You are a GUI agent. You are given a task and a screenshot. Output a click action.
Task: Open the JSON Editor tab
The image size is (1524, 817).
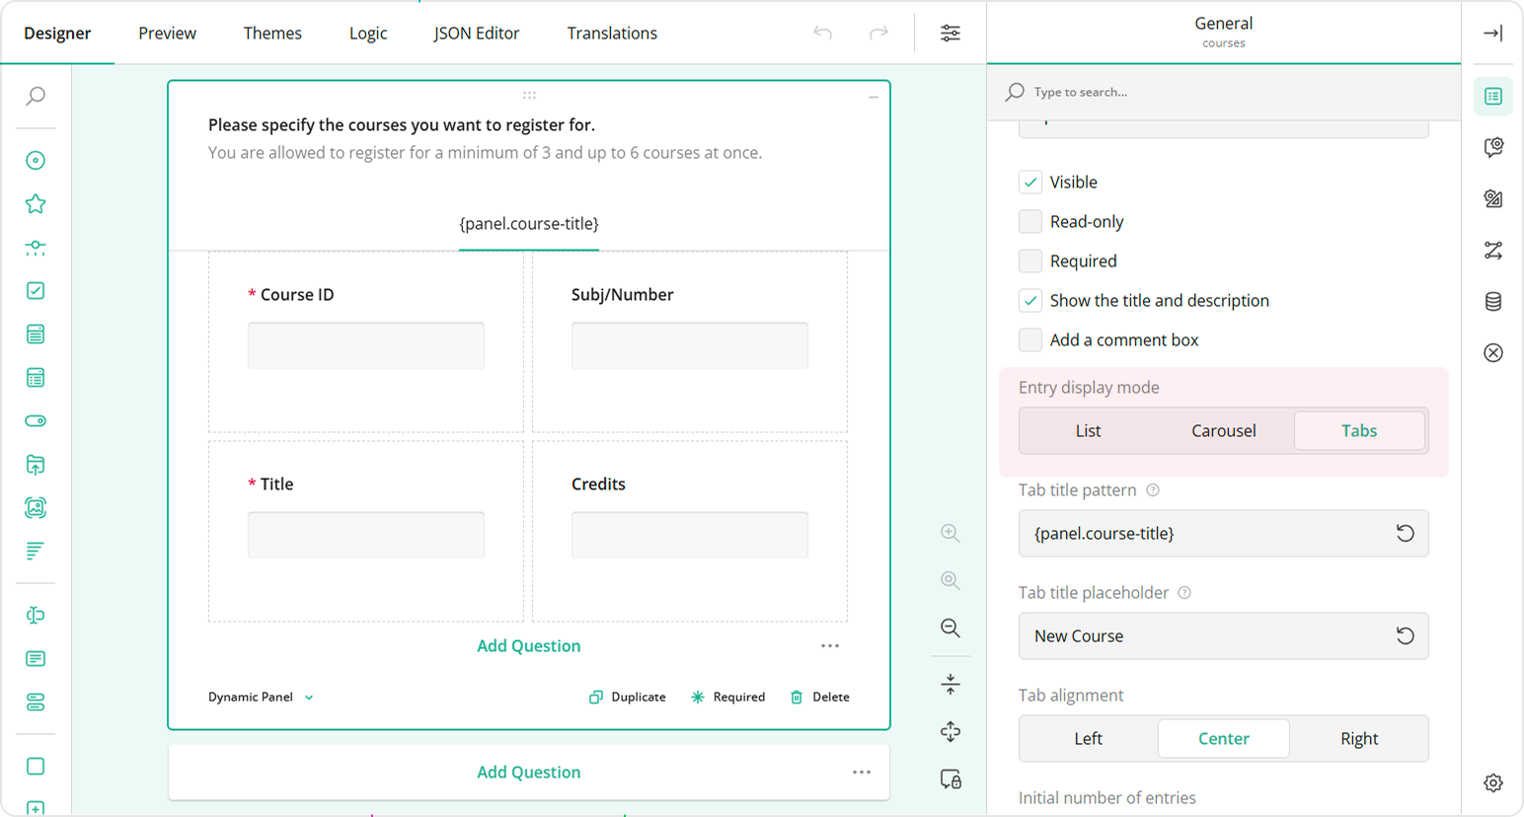point(477,33)
